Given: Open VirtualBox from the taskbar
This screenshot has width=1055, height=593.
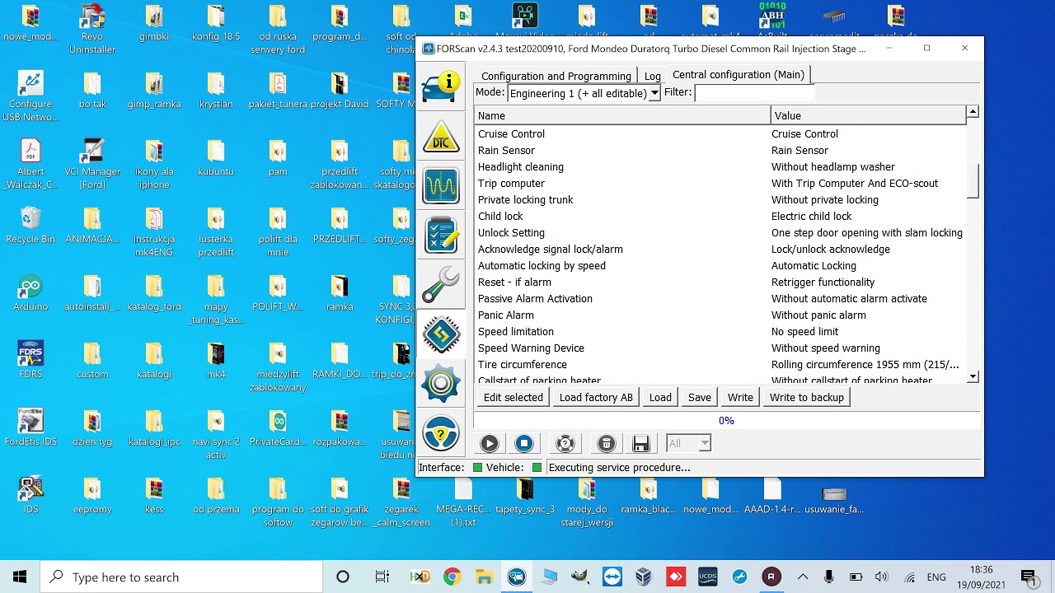Looking at the screenshot, I should click(x=645, y=577).
